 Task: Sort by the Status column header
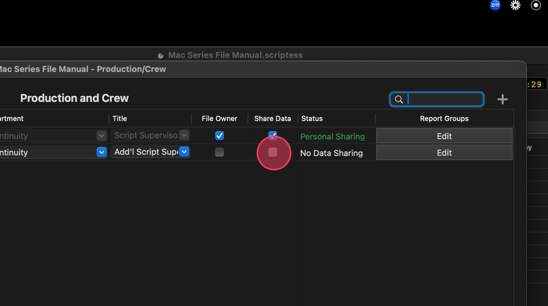point(312,119)
